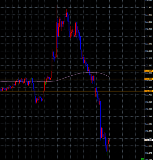The width and height of the screenshot is (153, 160).
Task: Click the 132.205 price axis label
Action: pos(149,146)
